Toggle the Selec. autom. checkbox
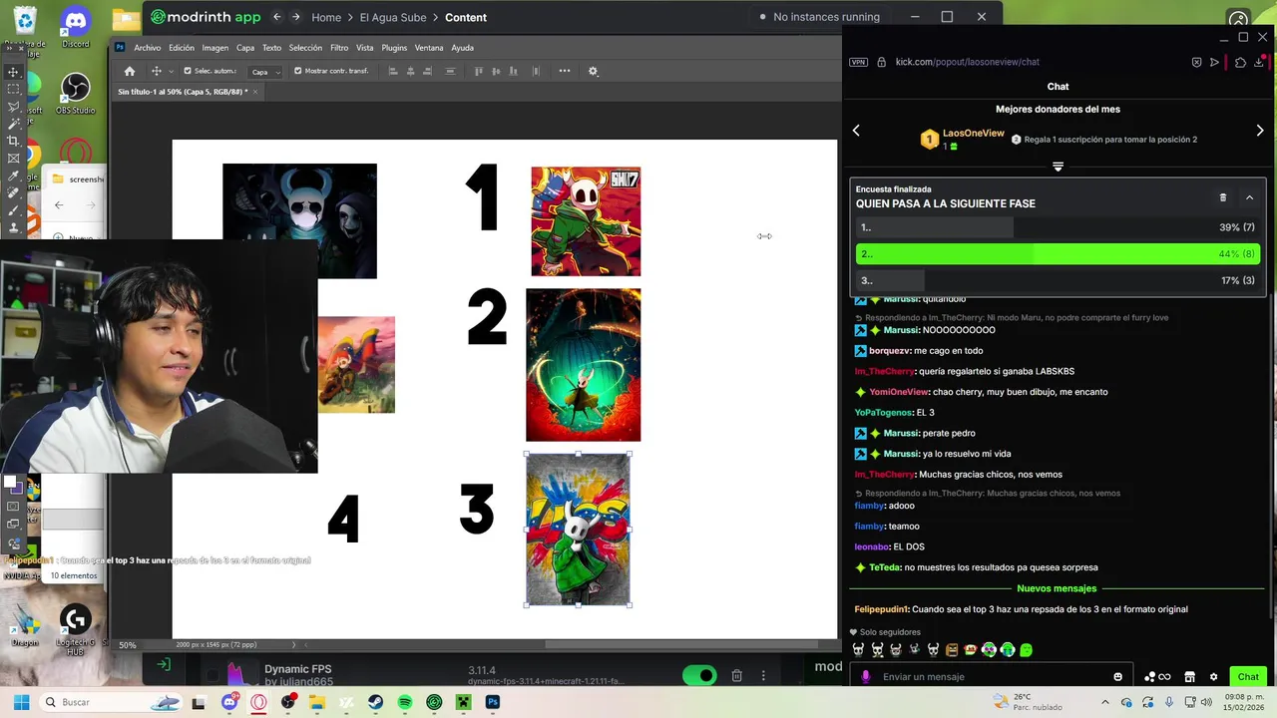 click(187, 71)
